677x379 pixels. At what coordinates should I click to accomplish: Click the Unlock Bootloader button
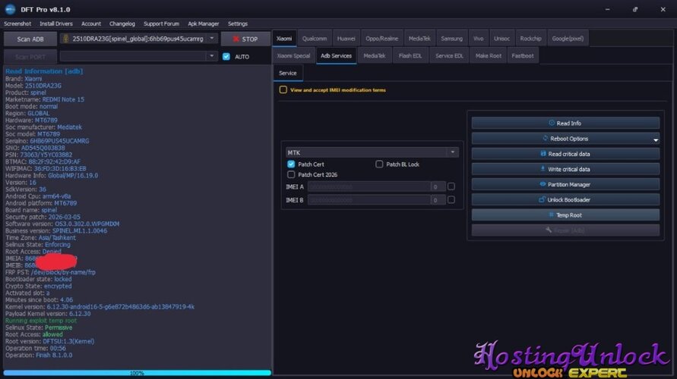pyautogui.click(x=565, y=200)
